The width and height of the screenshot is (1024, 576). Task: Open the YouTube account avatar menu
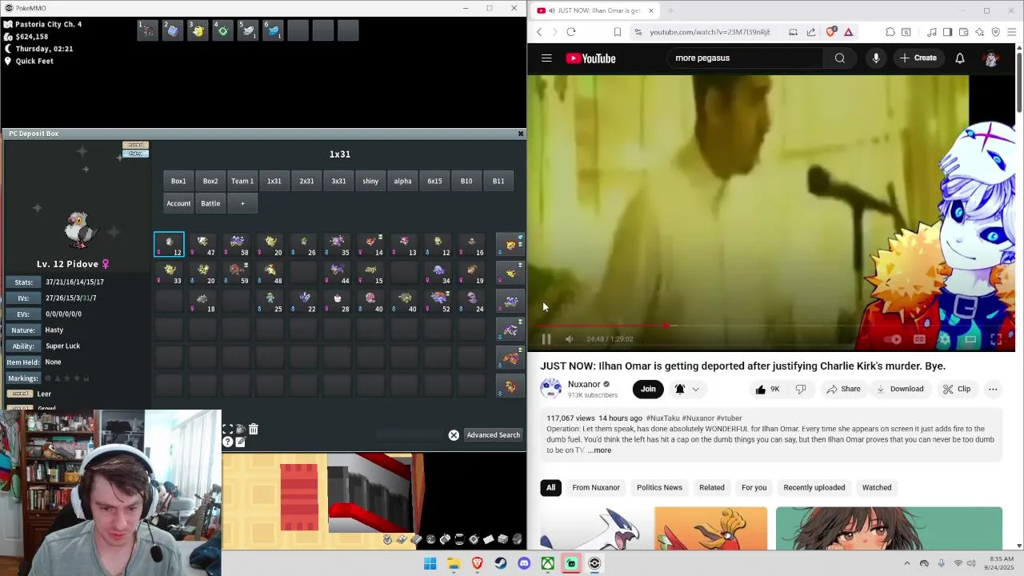click(991, 58)
